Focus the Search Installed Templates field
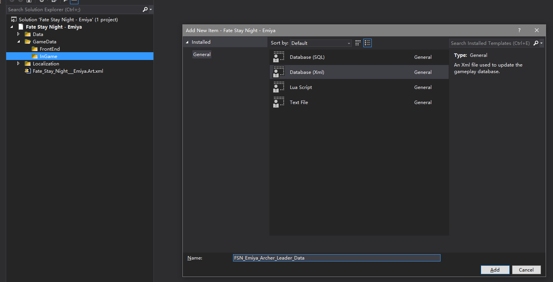This screenshot has width=553, height=282. coord(491,43)
